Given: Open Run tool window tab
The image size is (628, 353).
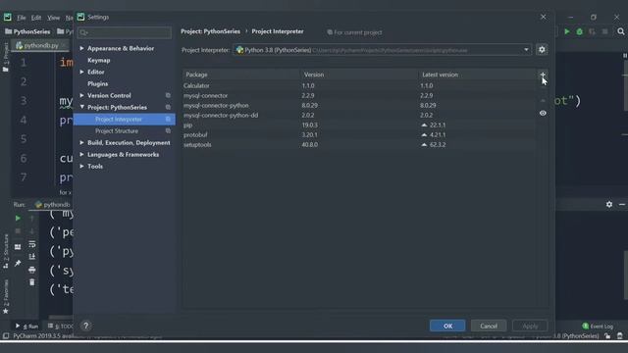Looking at the screenshot, I should pos(26,327).
